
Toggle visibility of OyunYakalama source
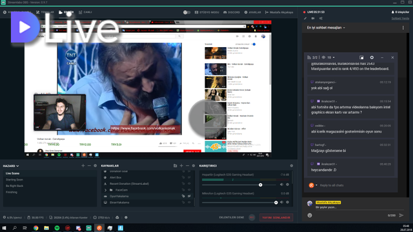click(x=189, y=196)
